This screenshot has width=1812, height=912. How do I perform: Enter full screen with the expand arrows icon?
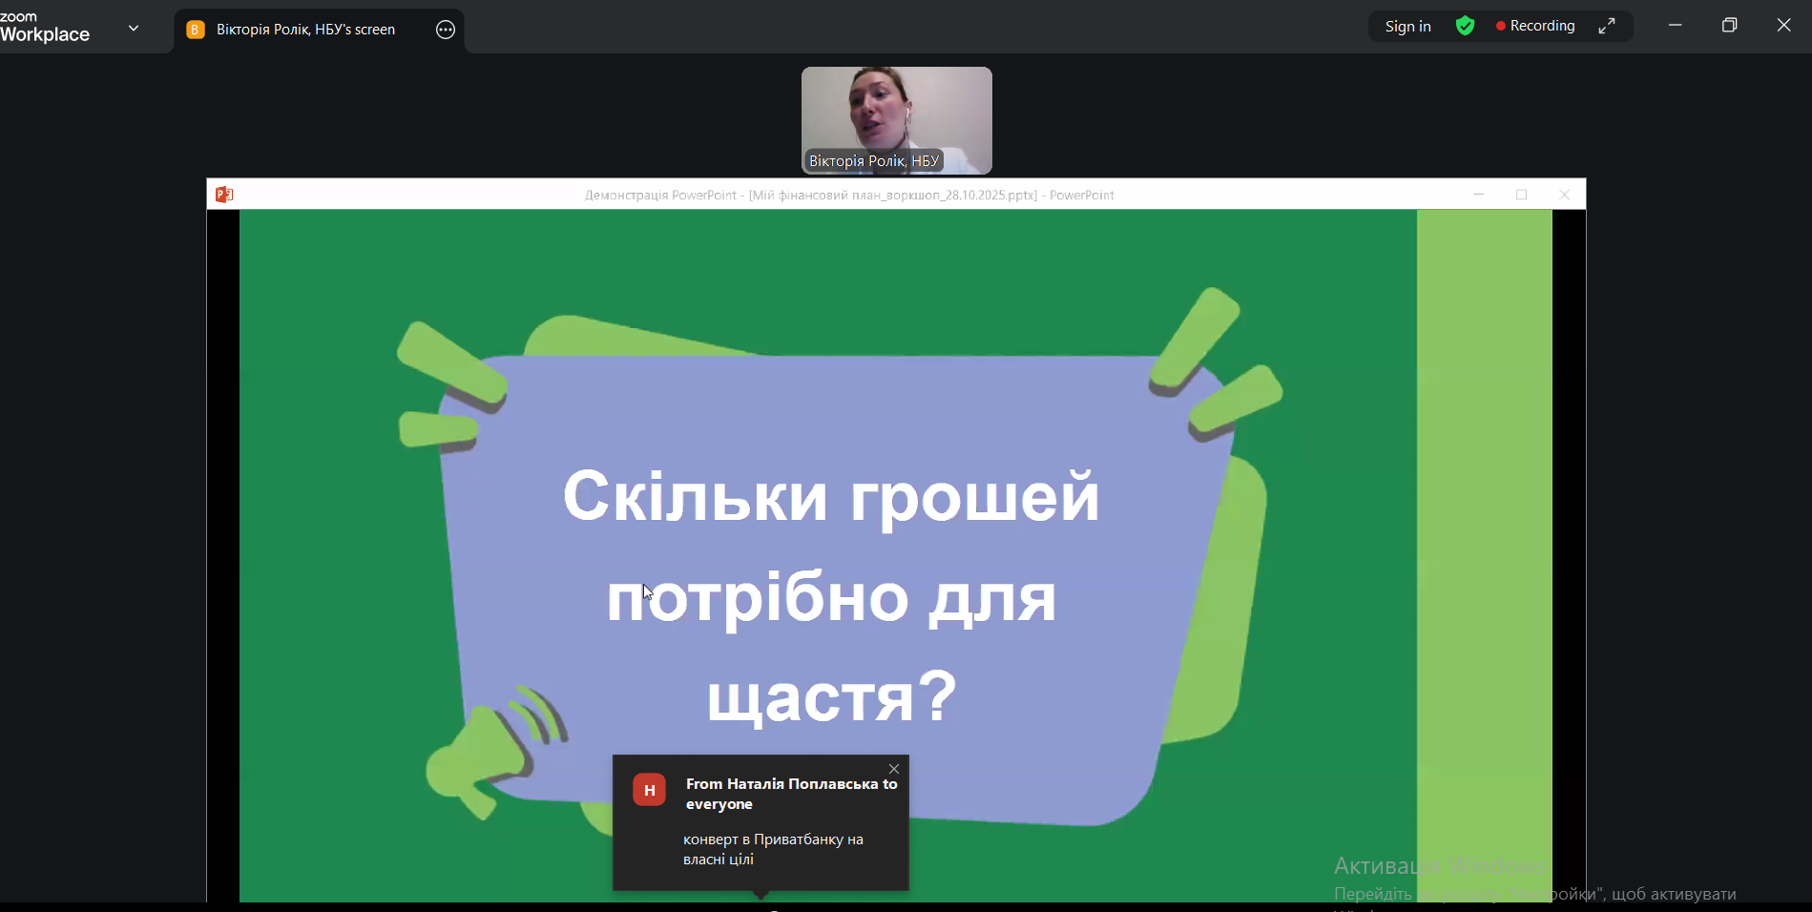pyautogui.click(x=1608, y=27)
